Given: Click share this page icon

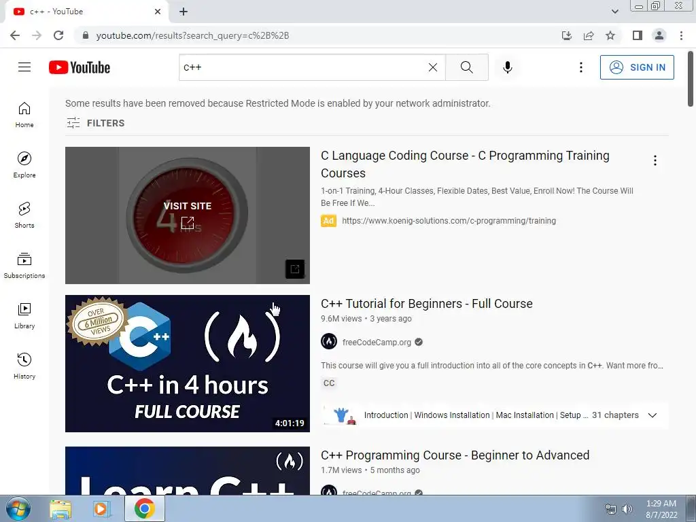Looking at the screenshot, I should click(589, 35).
